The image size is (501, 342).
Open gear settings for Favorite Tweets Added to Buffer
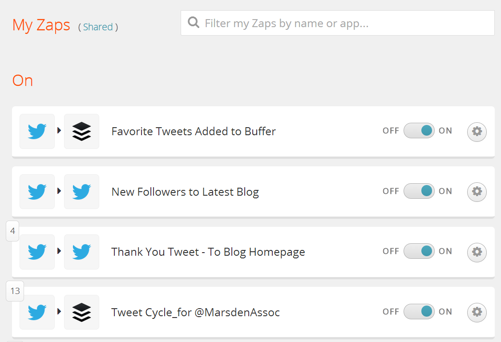477,132
